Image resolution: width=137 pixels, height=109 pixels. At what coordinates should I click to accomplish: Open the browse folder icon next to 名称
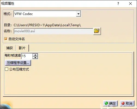click(x=97, y=31)
